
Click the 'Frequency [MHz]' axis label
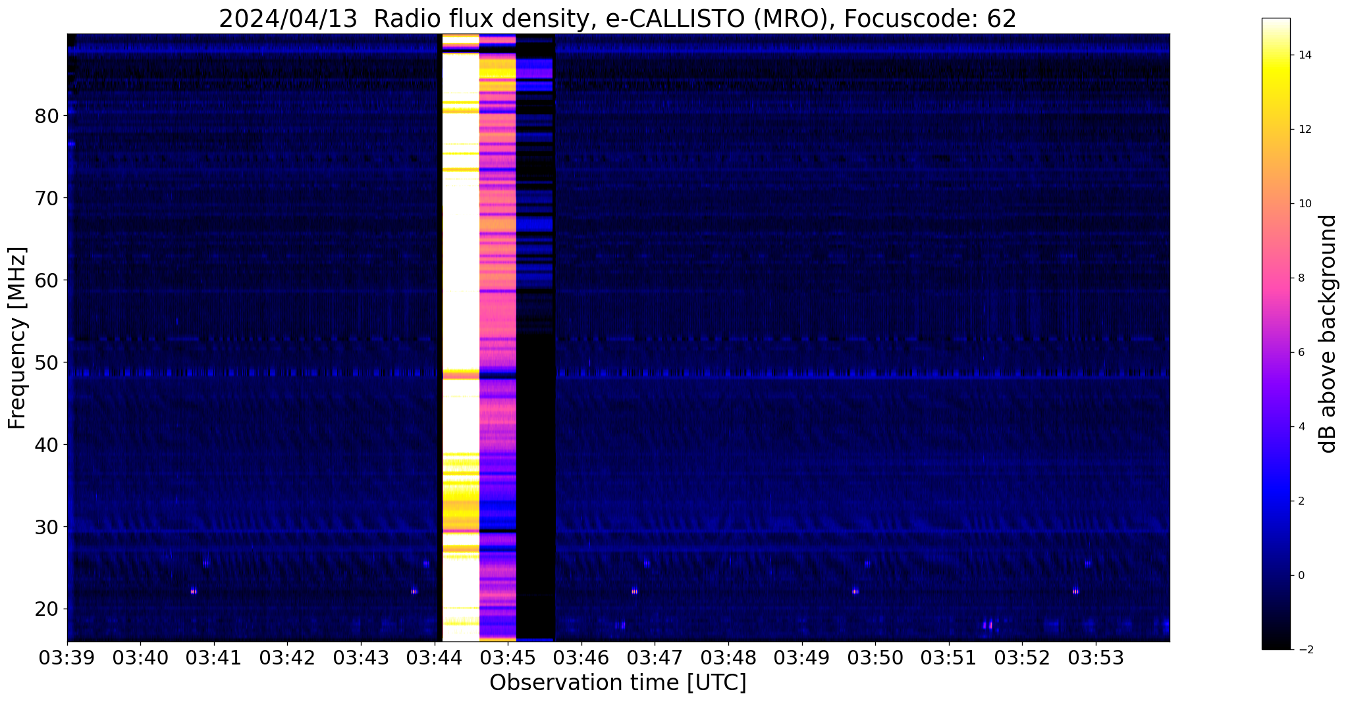click(17, 338)
